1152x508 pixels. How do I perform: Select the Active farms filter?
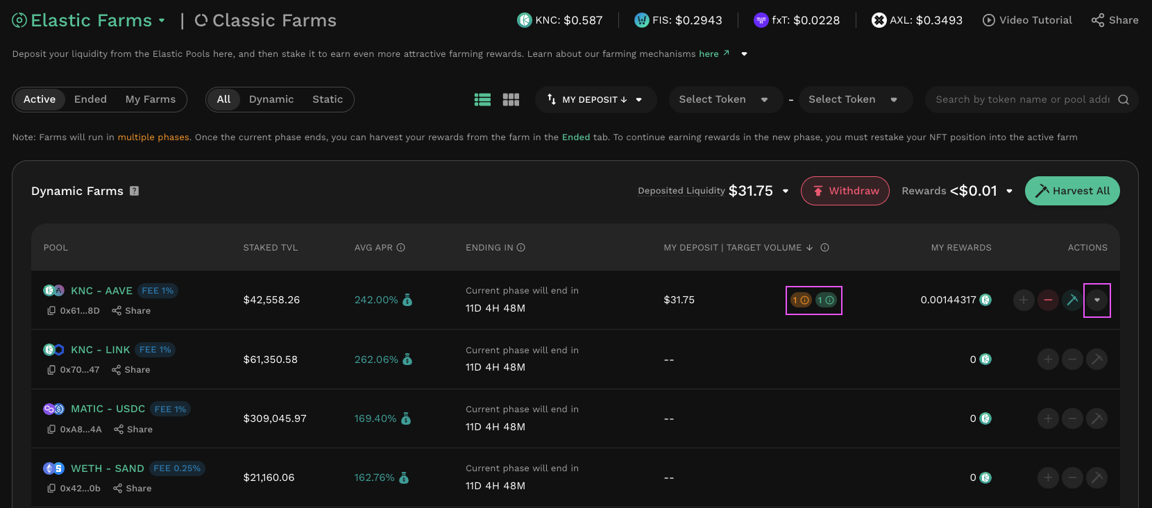pyautogui.click(x=40, y=99)
